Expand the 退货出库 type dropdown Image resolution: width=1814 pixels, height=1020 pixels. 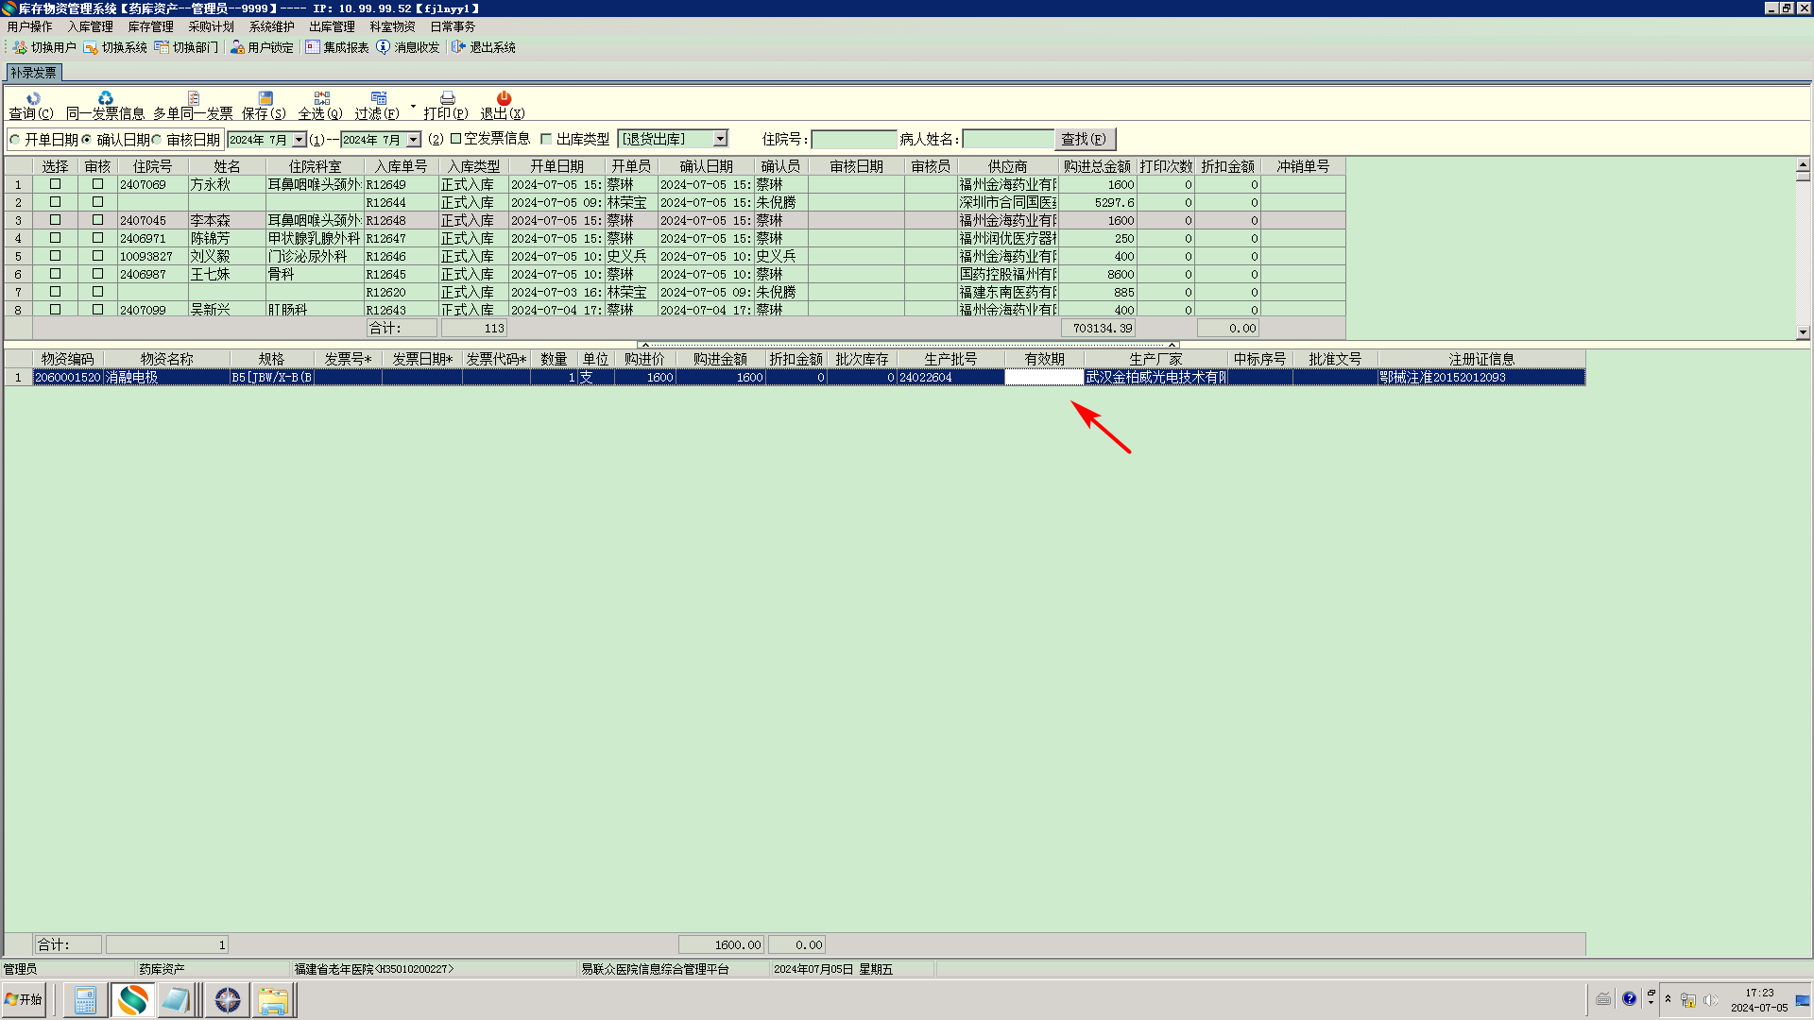(720, 139)
